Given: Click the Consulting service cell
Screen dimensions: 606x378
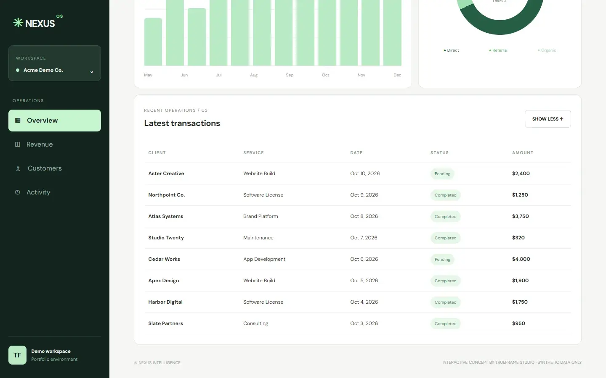Looking at the screenshot, I should tap(256, 323).
